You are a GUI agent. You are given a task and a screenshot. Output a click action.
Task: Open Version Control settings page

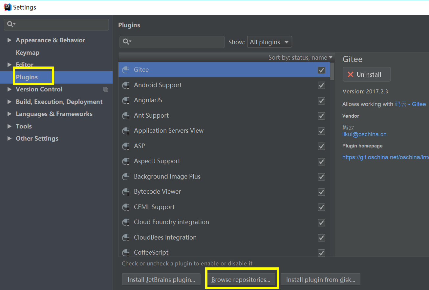point(39,89)
